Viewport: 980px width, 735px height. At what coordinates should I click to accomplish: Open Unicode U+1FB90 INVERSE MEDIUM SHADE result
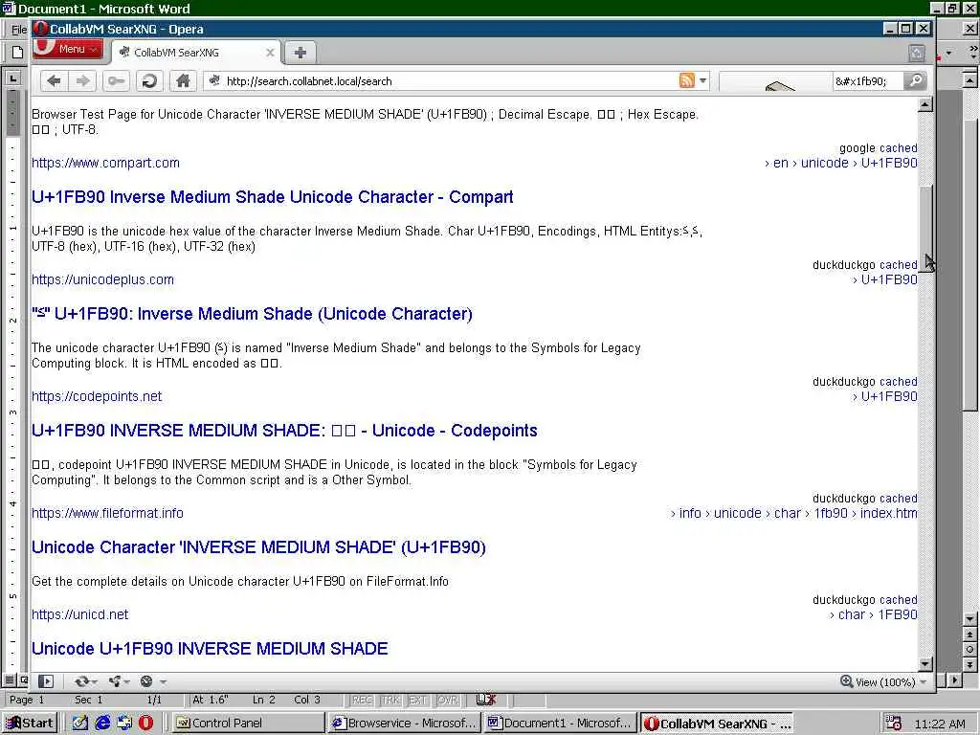point(210,648)
